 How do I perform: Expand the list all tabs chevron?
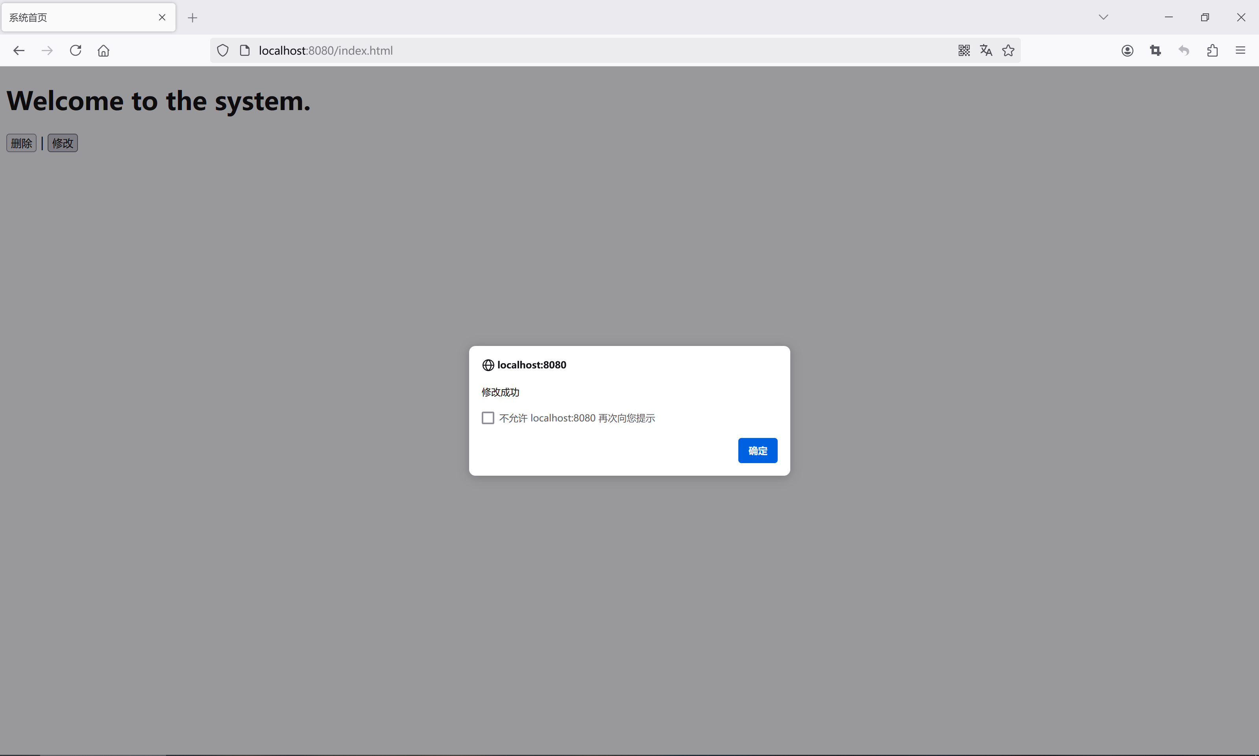tap(1104, 17)
